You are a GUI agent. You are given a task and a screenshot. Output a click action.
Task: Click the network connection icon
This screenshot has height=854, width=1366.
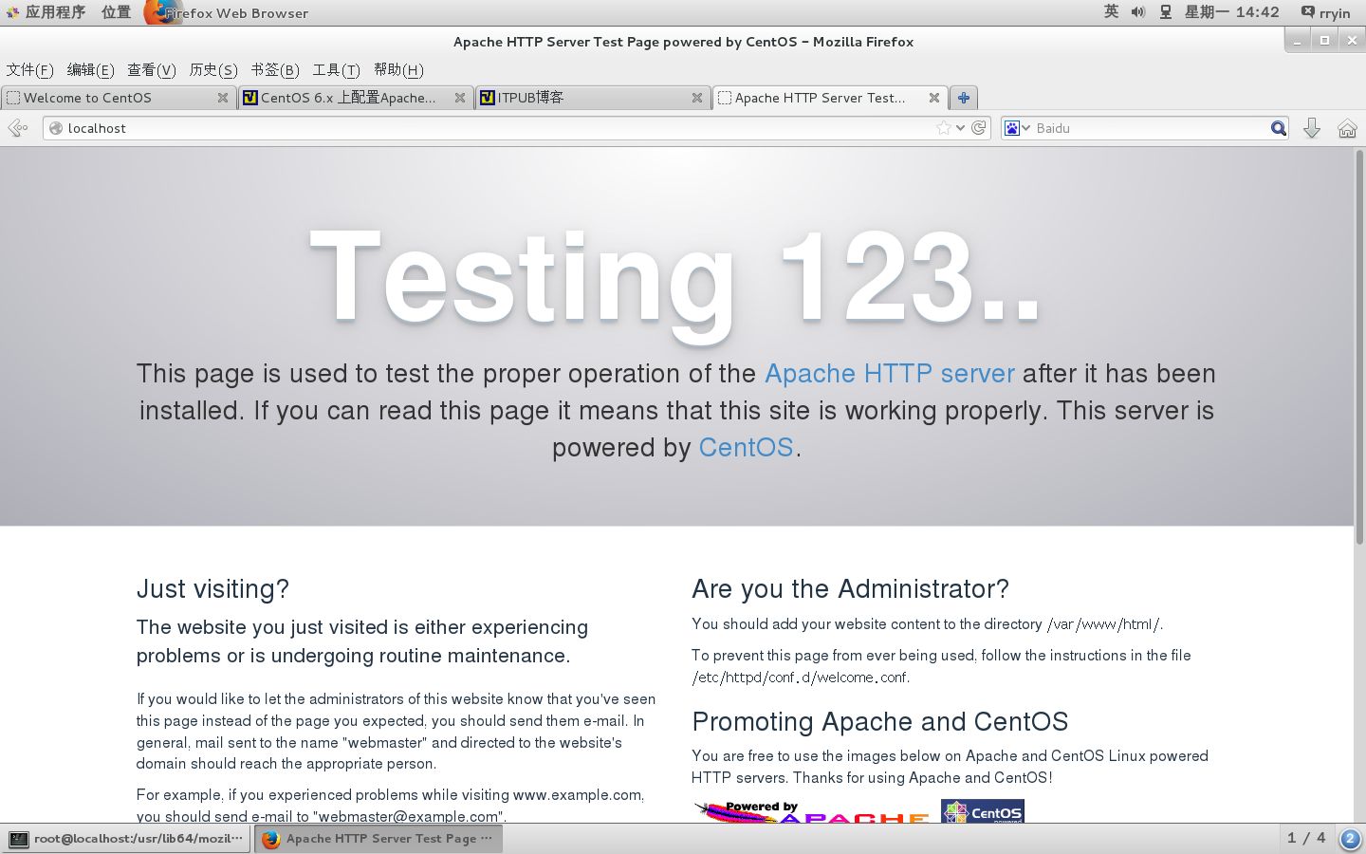[x=1166, y=12]
